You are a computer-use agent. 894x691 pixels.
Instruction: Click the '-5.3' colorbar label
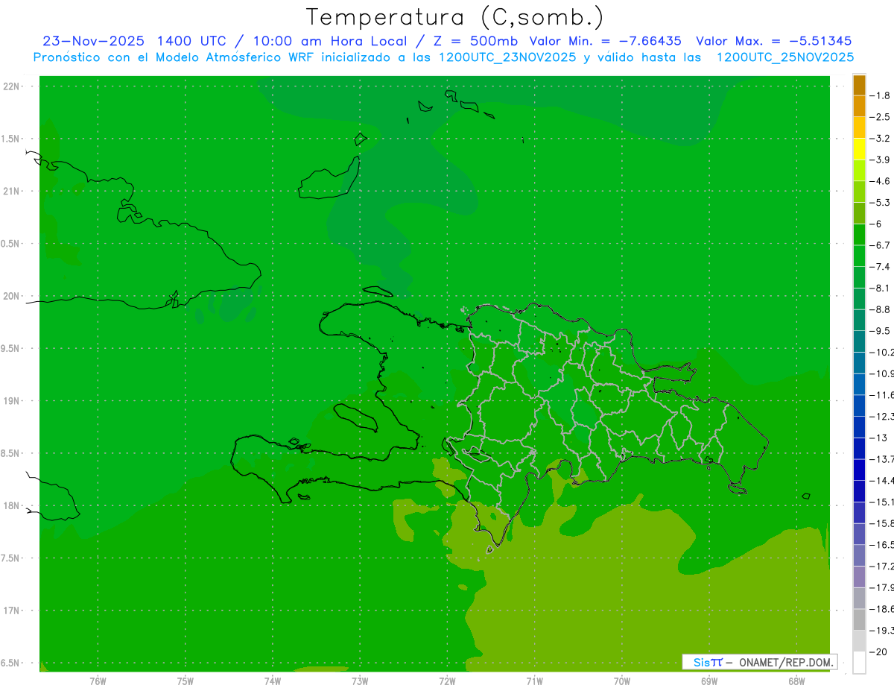click(x=881, y=203)
